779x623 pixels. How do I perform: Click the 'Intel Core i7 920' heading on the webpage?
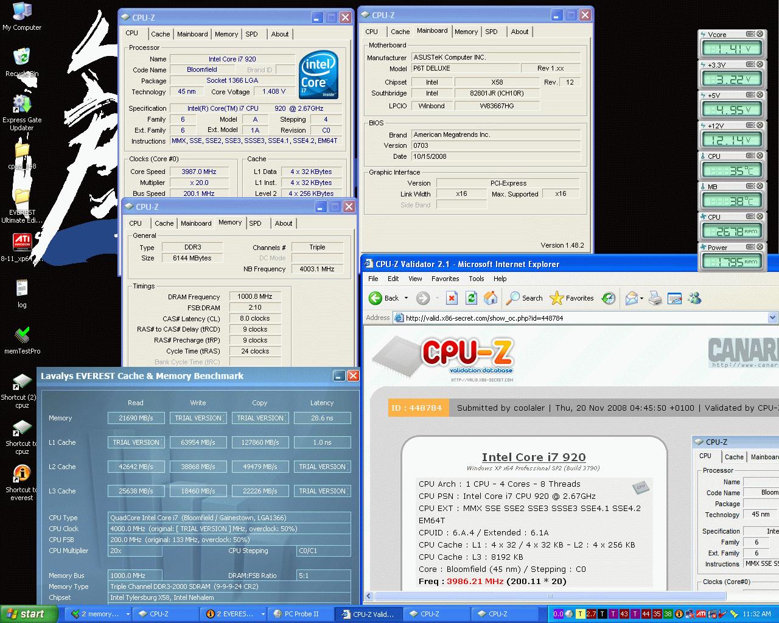[x=534, y=457]
